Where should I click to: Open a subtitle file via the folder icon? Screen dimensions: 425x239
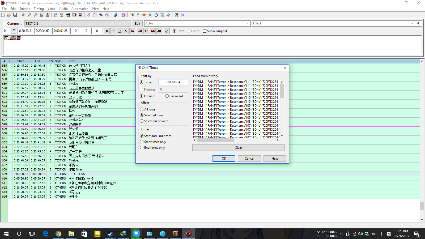(9, 15)
